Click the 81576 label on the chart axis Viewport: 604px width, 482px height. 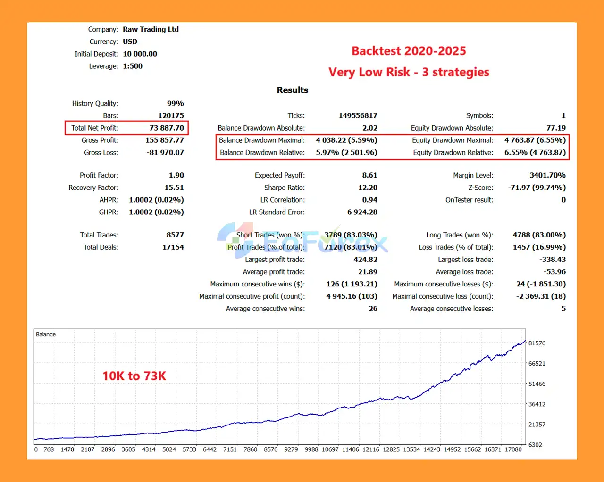[537, 343]
